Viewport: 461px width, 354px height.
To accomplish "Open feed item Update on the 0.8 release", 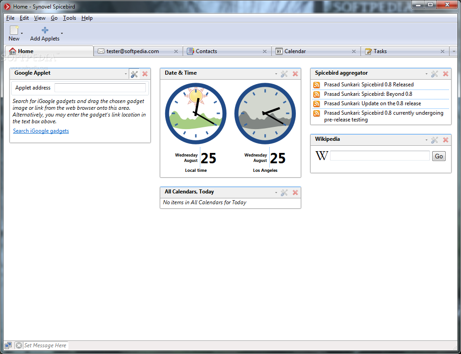I will point(372,103).
